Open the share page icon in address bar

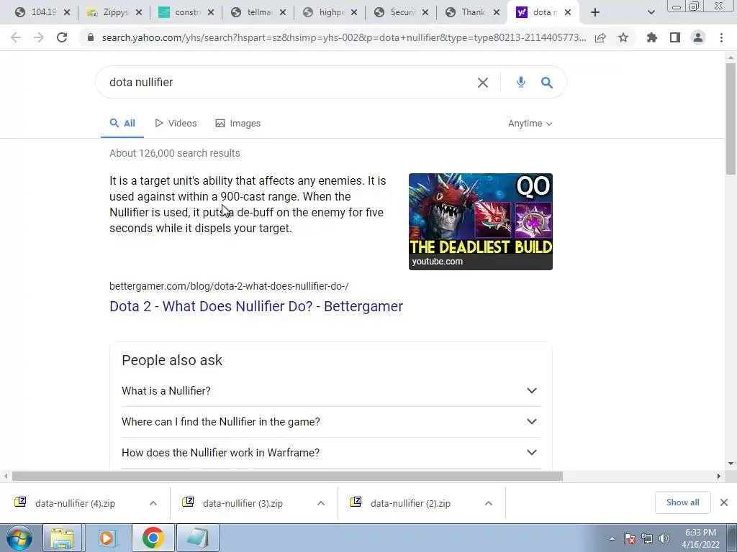click(600, 37)
